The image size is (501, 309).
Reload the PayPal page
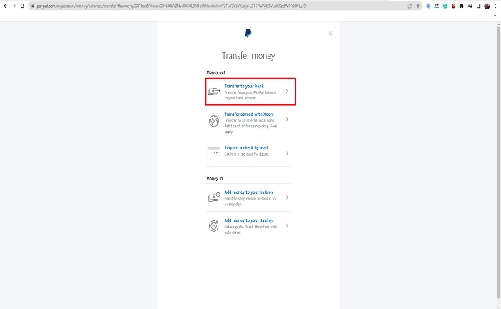click(22, 6)
